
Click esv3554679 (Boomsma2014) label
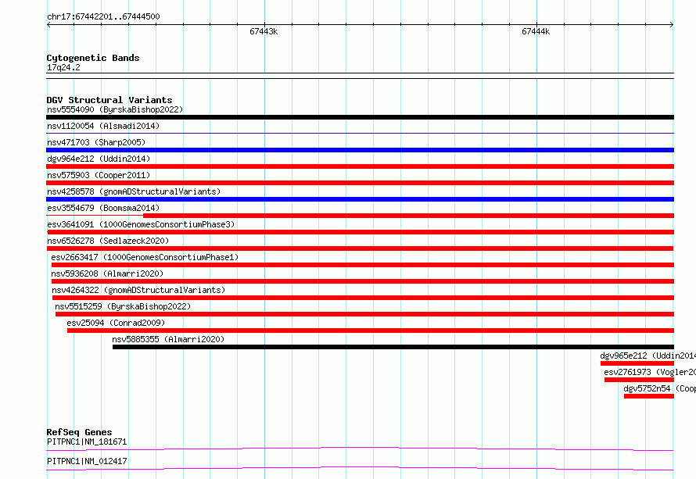tap(103, 208)
